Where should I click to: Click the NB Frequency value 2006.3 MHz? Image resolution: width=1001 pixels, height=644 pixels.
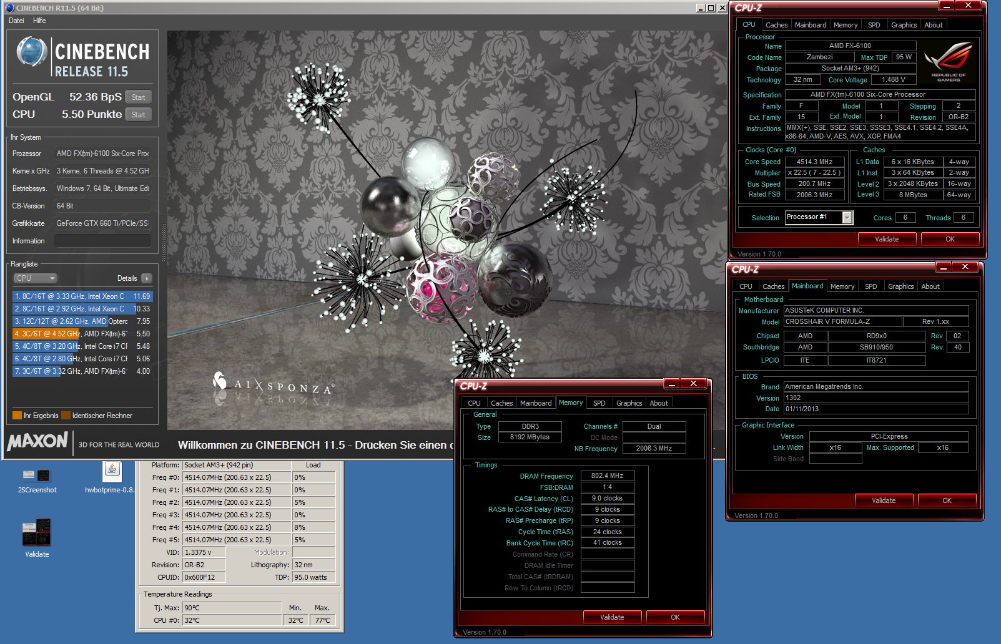[654, 448]
